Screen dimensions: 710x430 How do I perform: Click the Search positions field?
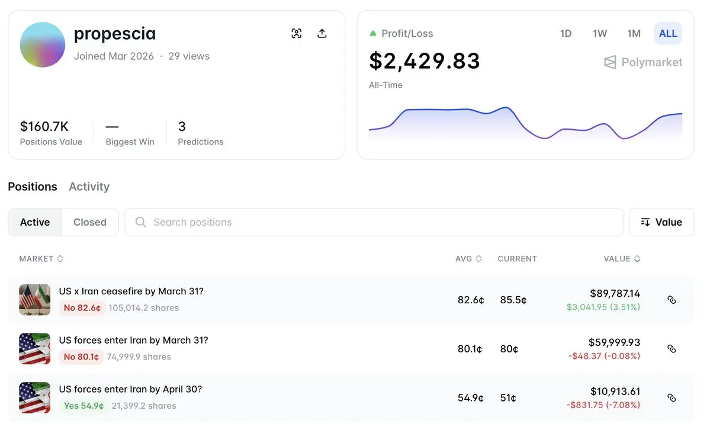(x=373, y=222)
